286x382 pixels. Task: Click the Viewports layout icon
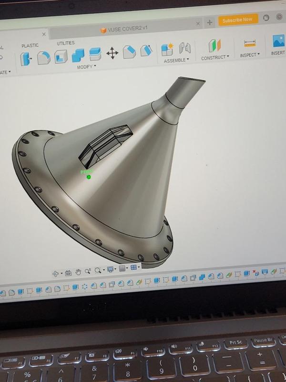[x=133, y=267]
